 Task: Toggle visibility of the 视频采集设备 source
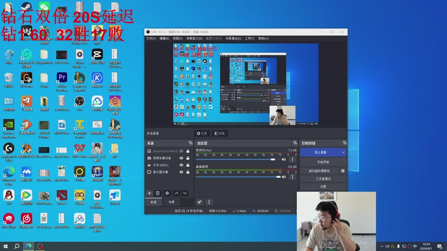(181, 158)
